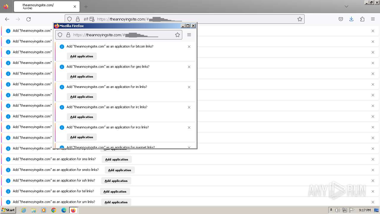380x214 pixels.
Task: Reload the page in the main window
Action: [x=28, y=19]
